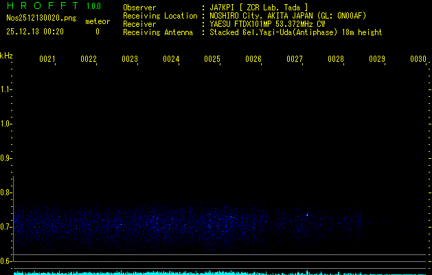
Task: Click the green 1.0.0 version number
Action: pyautogui.click(x=93, y=7)
